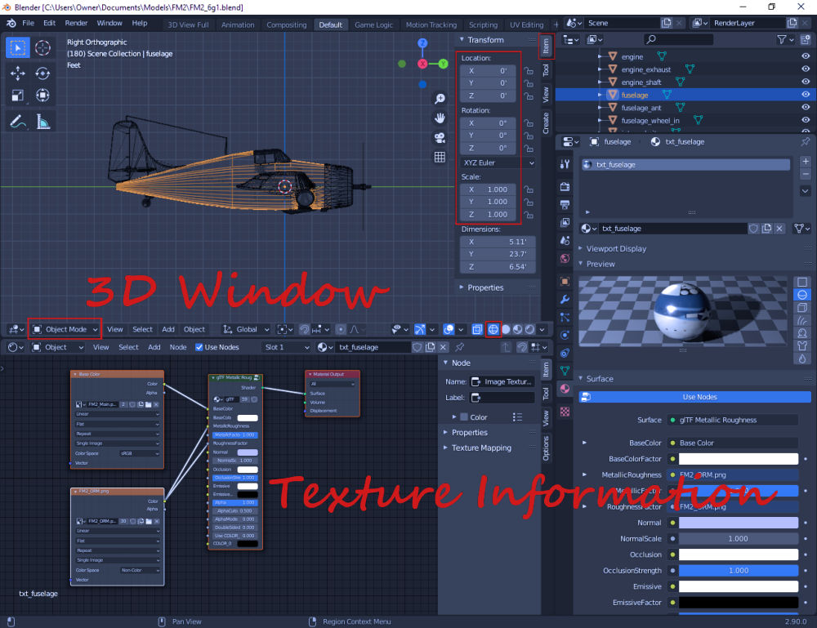The image size is (817, 628).
Task: Open the Texture properties checker tab
Action: tap(565, 412)
